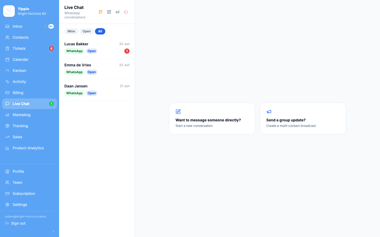
Task: Click the Inbox 9+ badge
Action: coord(51,26)
